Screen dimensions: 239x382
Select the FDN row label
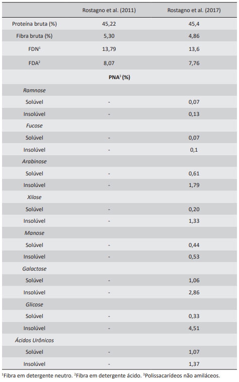click(x=34, y=49)
